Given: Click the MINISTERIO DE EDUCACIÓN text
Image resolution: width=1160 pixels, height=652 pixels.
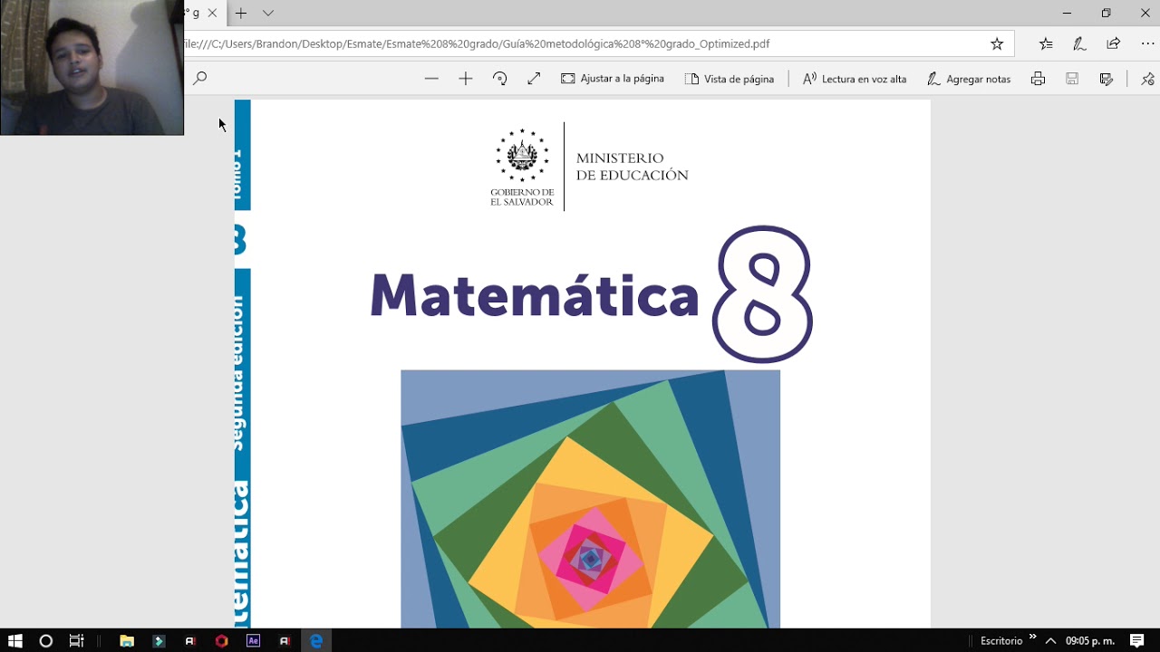Looking at the screenshot, I should tap(633, 167).
